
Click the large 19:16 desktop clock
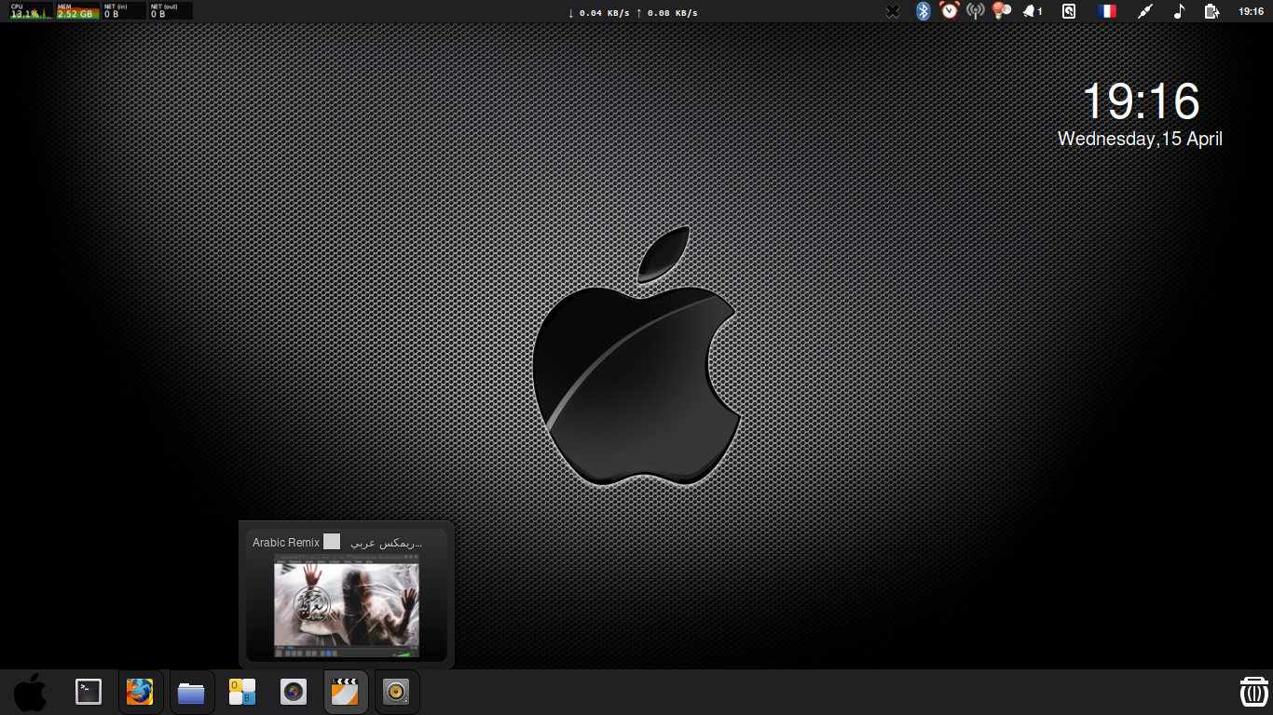click(x=1141, y=100)
